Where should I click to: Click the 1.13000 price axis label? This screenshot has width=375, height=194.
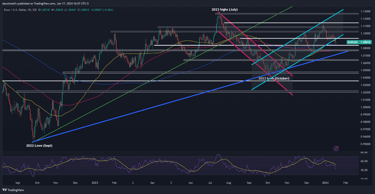tap(365, 12)
